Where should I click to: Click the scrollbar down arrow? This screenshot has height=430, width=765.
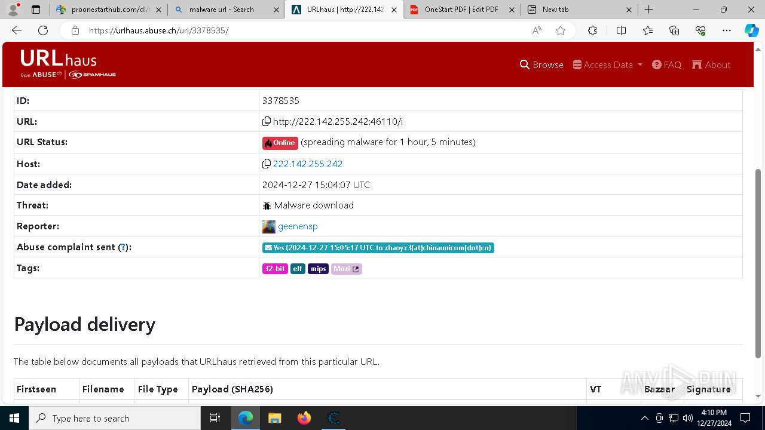click(758, 396)
